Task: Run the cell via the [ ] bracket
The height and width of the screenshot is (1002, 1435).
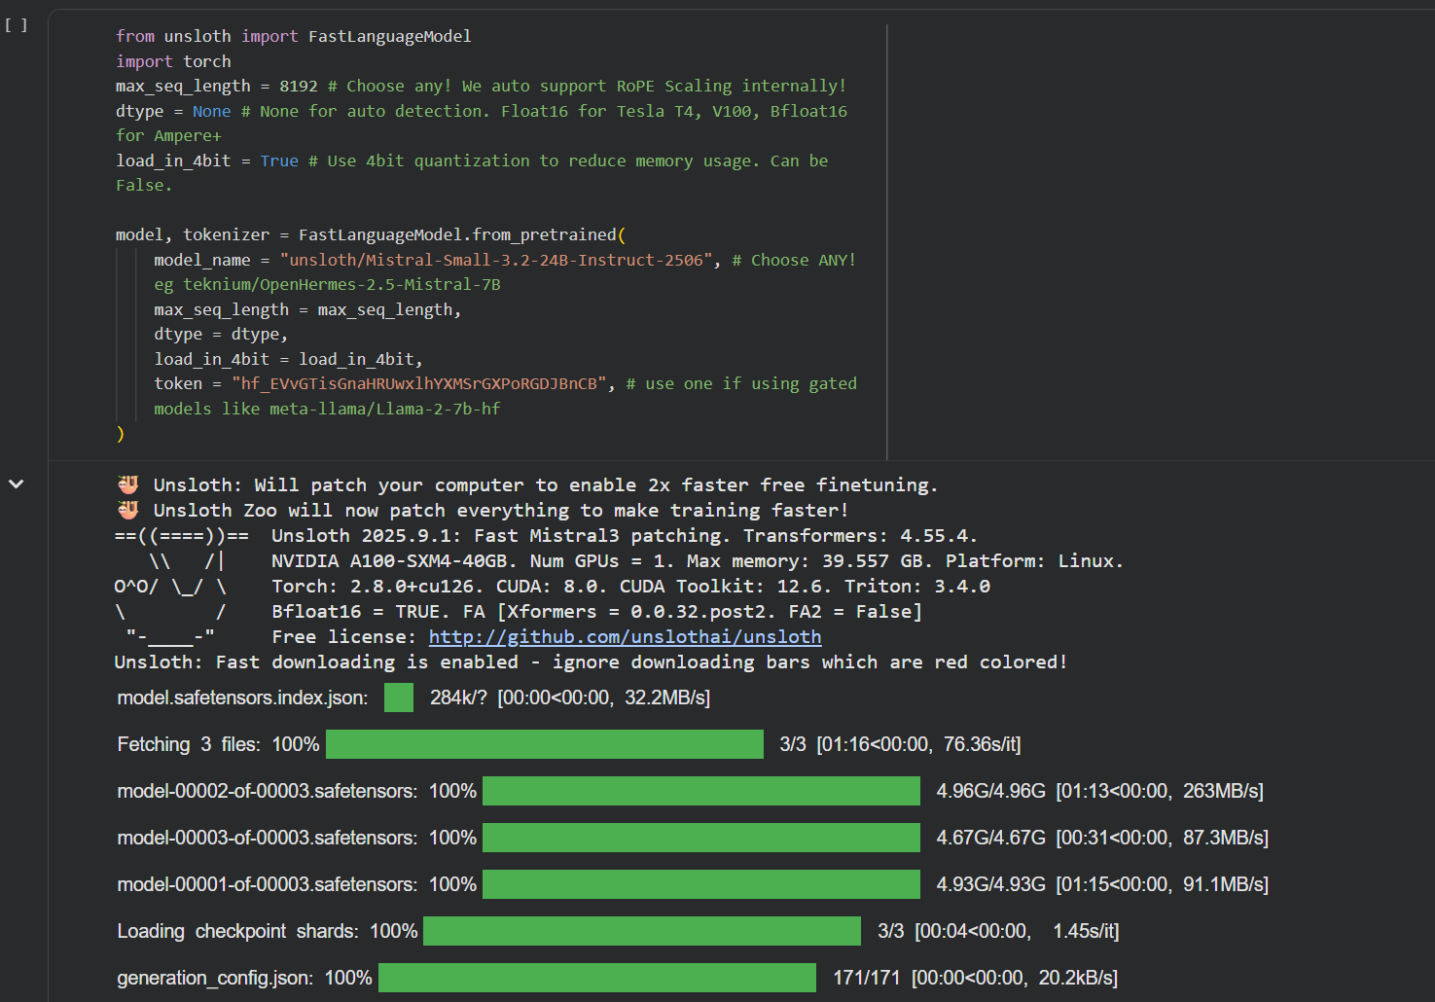Action: (17, 25)
